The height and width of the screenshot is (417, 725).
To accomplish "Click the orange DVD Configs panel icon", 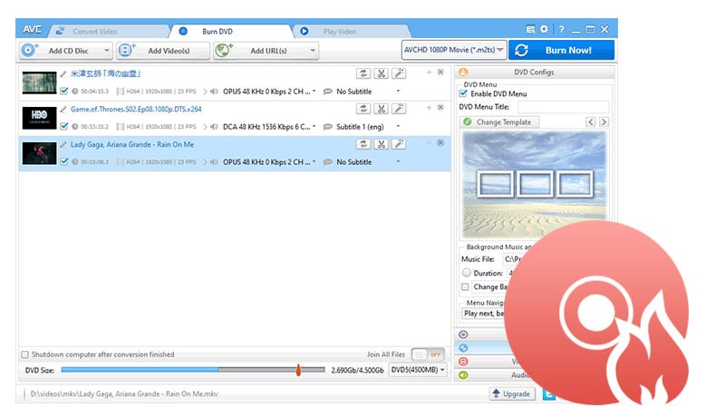I will tap(463, 73).
